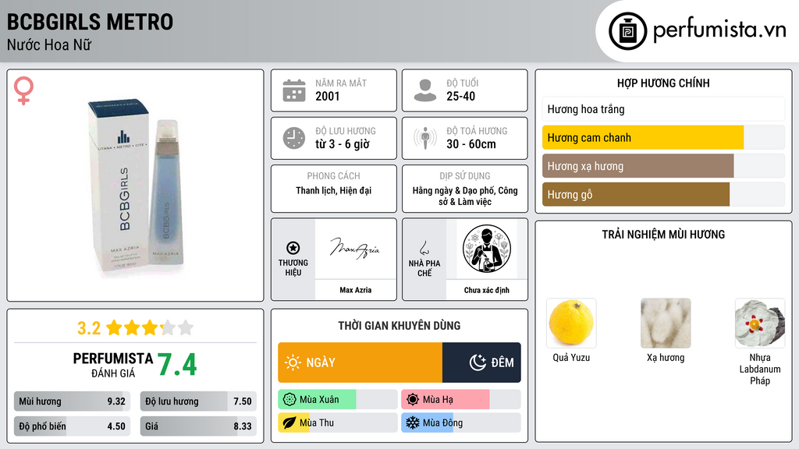Click the age range value 25-40

click(460, 96)
